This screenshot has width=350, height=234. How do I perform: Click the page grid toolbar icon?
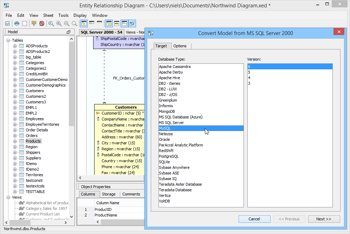25,23
